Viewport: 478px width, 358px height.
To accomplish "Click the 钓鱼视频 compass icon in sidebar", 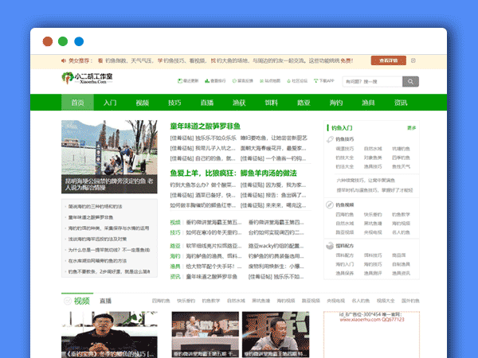I will (329, 204).
